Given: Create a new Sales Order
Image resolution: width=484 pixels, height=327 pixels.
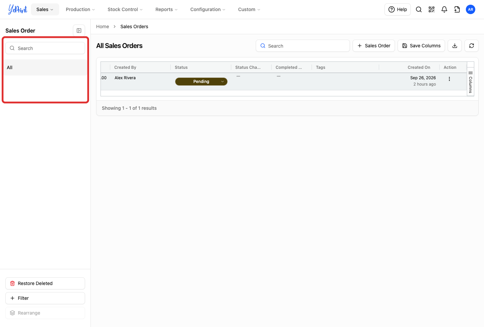Looking at the screenshot, I should click(374, 46).
